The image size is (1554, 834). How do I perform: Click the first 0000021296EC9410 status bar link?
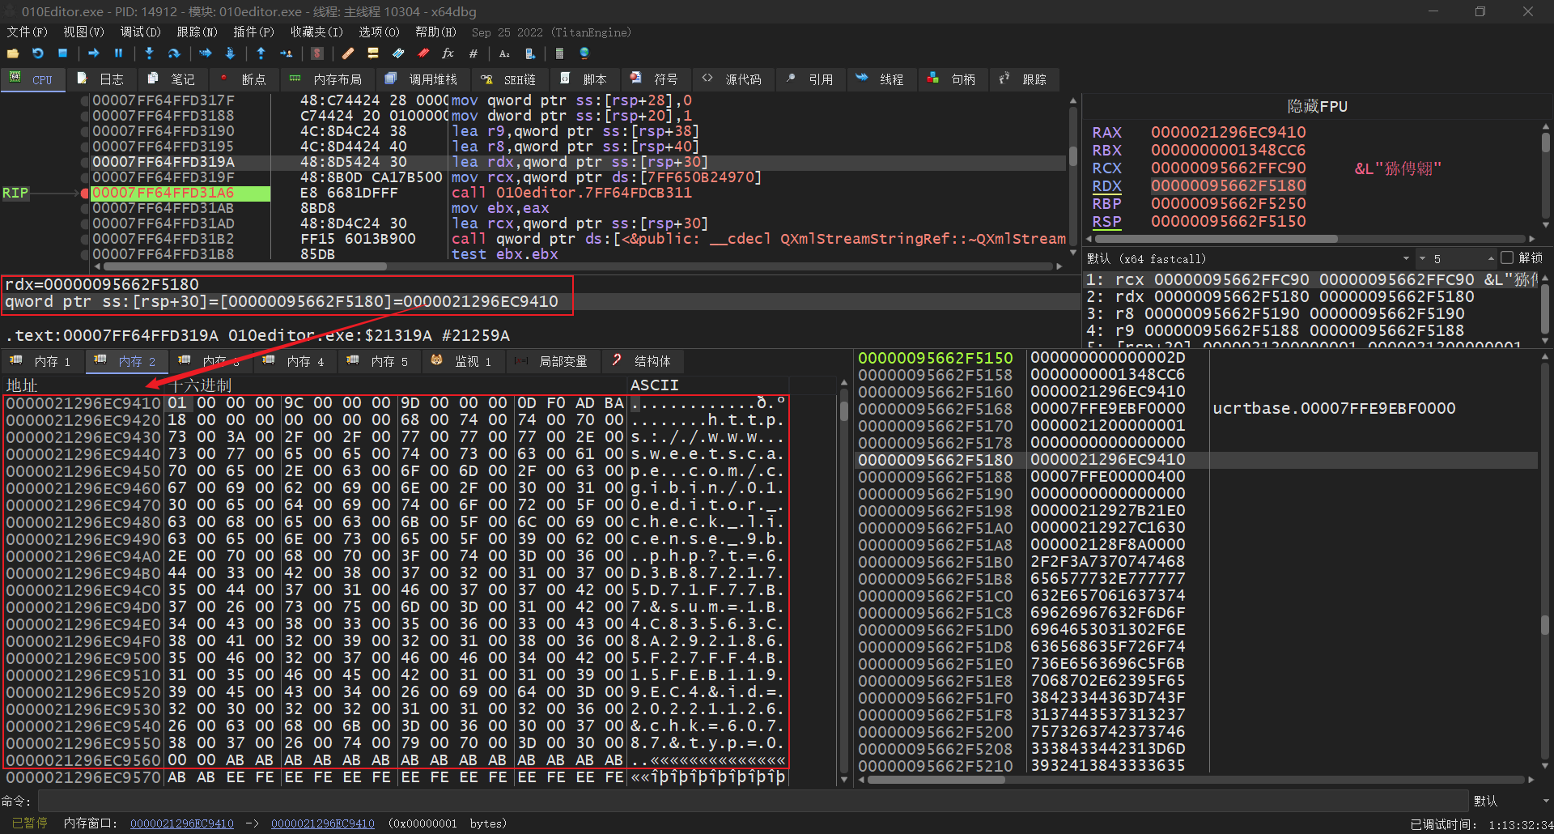point(181,823)
